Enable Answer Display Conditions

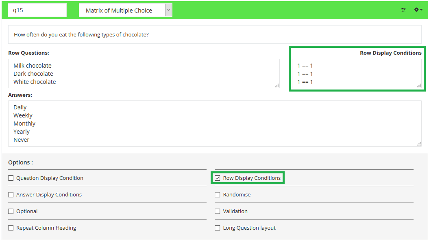coord(11,194)
